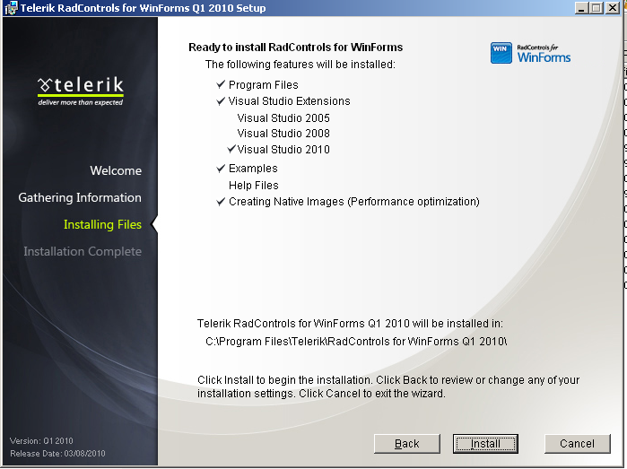627x469 pixels.
Task: Select the Welcome step in sidebar
Action: [x=116, y=170]
